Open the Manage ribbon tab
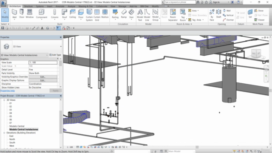Image resolution: width=272 pixels, height=153 pixels. (x=122, y=6)
